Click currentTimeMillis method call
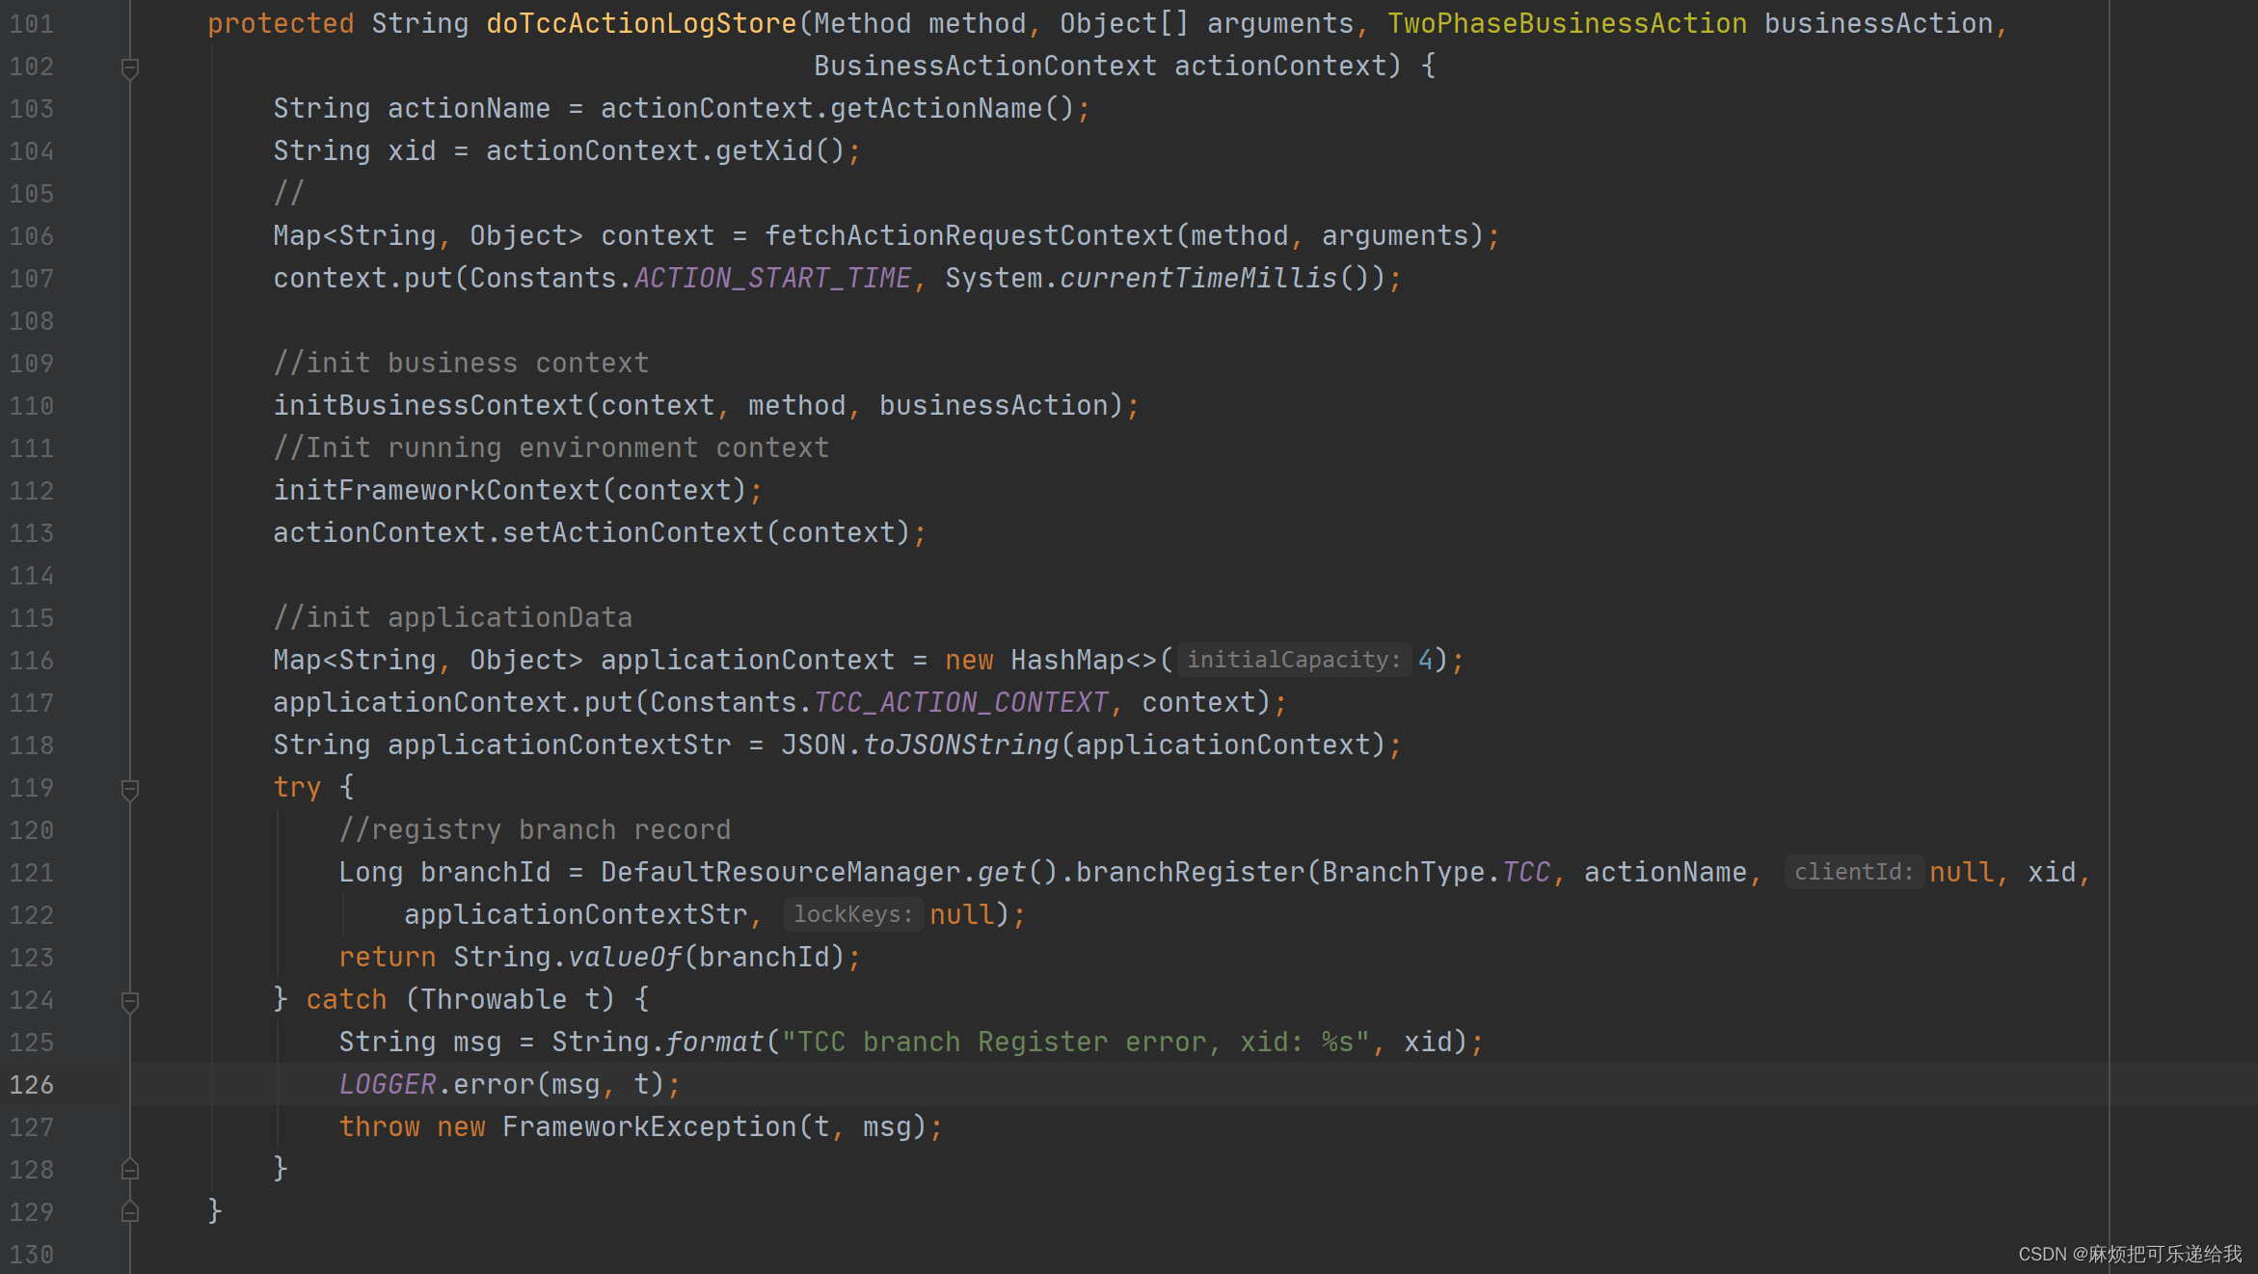Viewport: 2258px width, 1274px height. click(x=1198, y=279)
